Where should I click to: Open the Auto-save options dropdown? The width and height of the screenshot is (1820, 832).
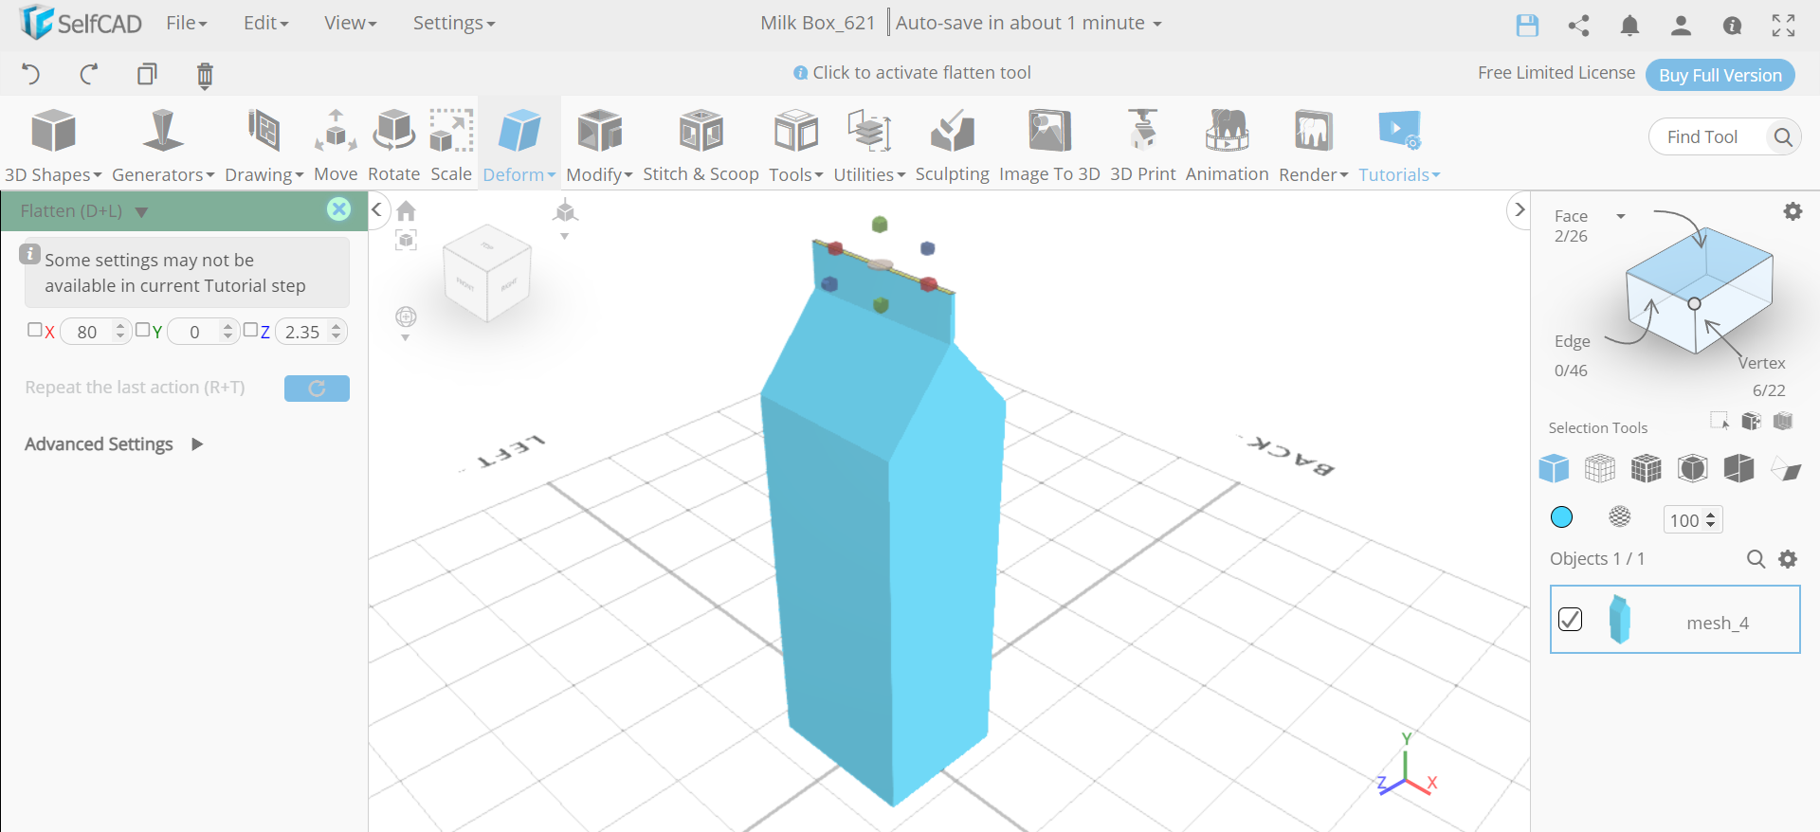pos(1028,23)
